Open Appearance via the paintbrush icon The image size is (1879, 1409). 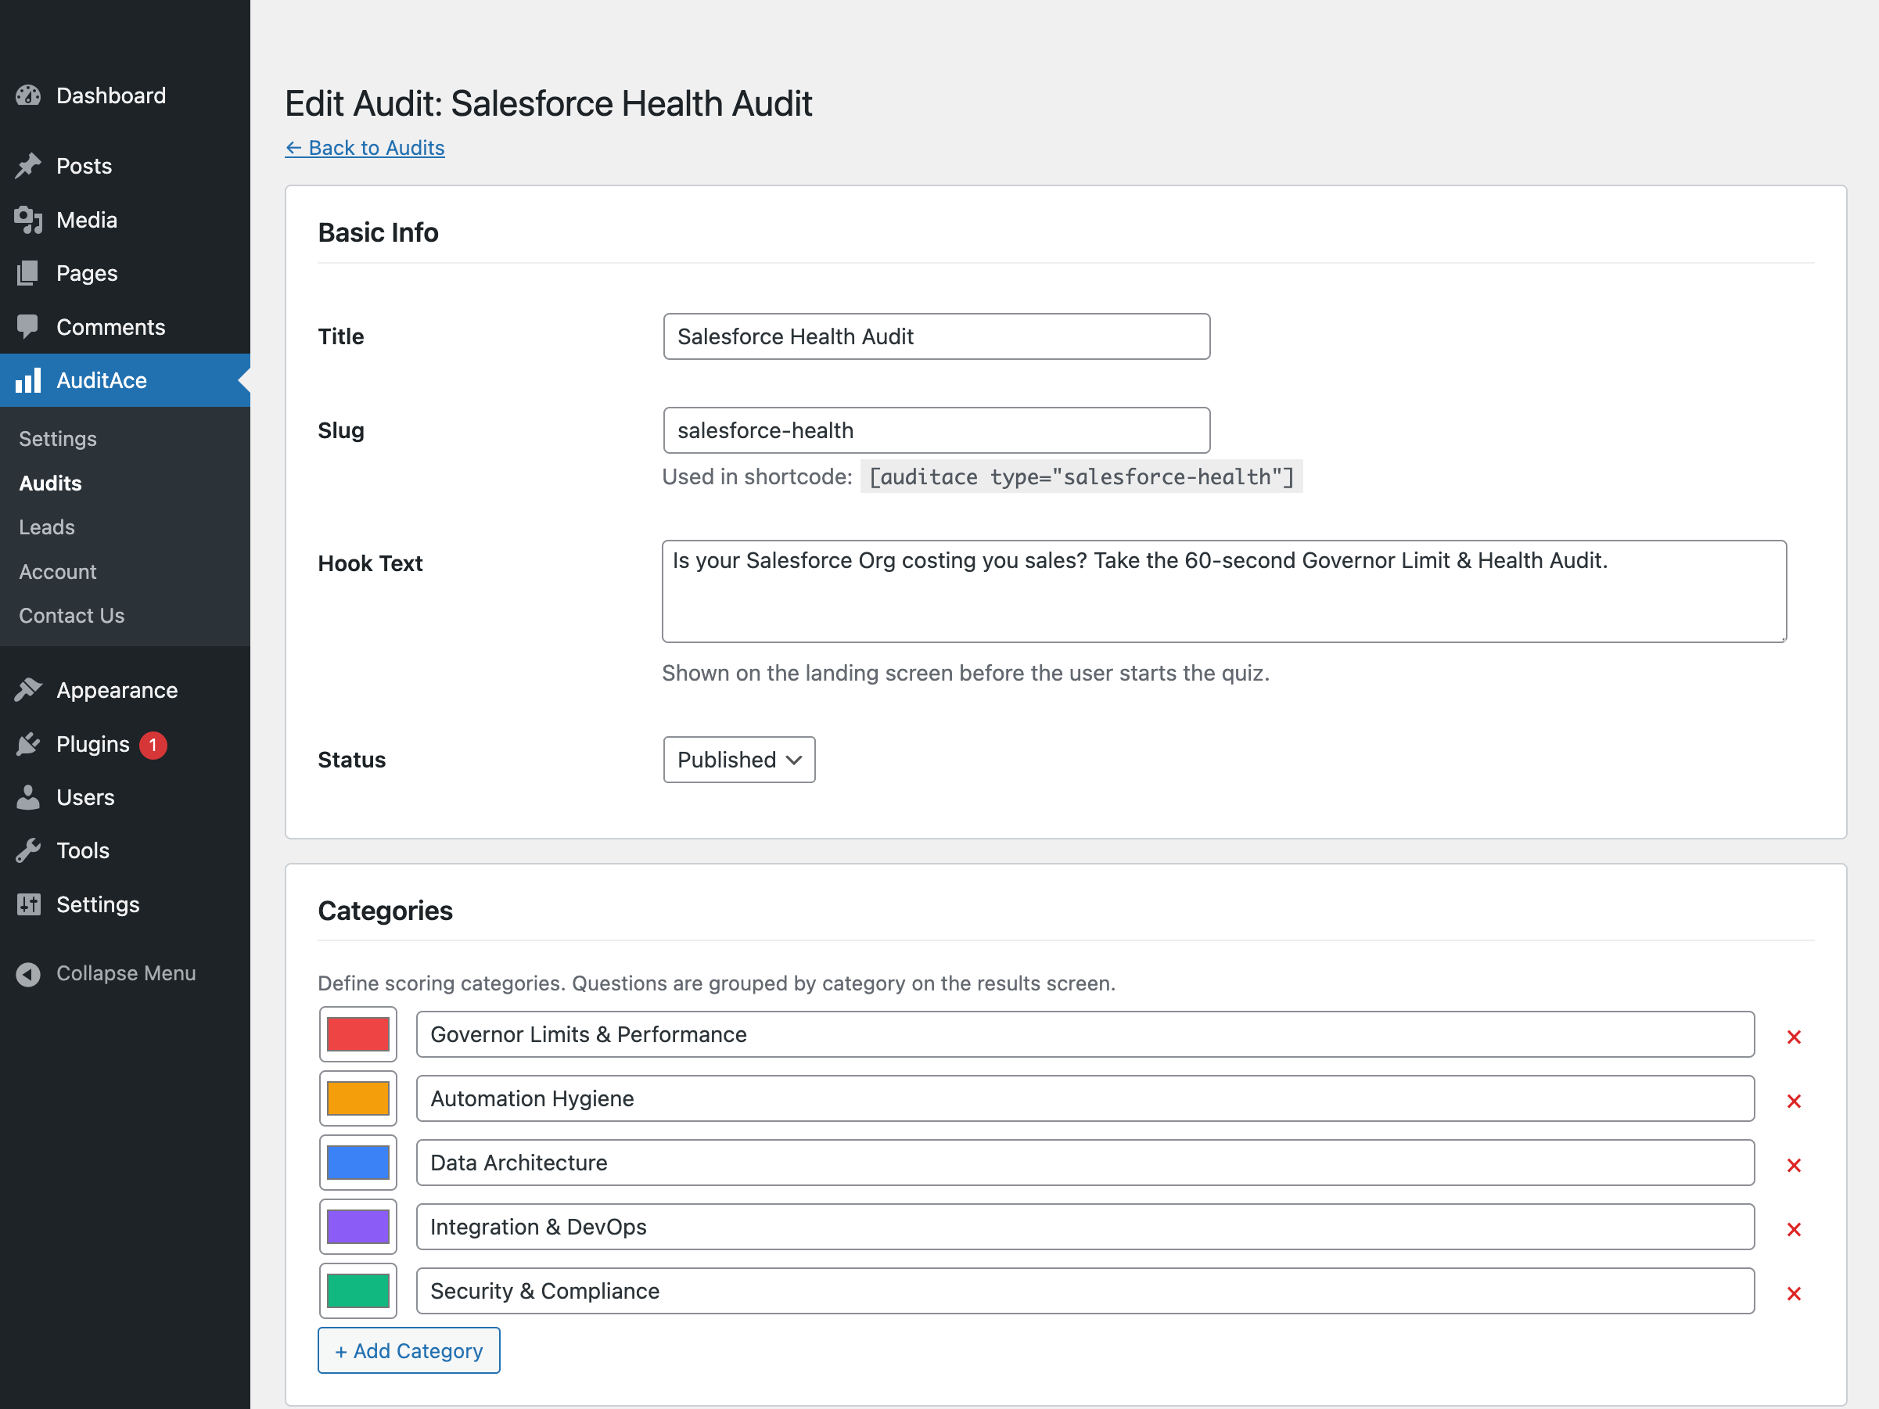[29, 690]
